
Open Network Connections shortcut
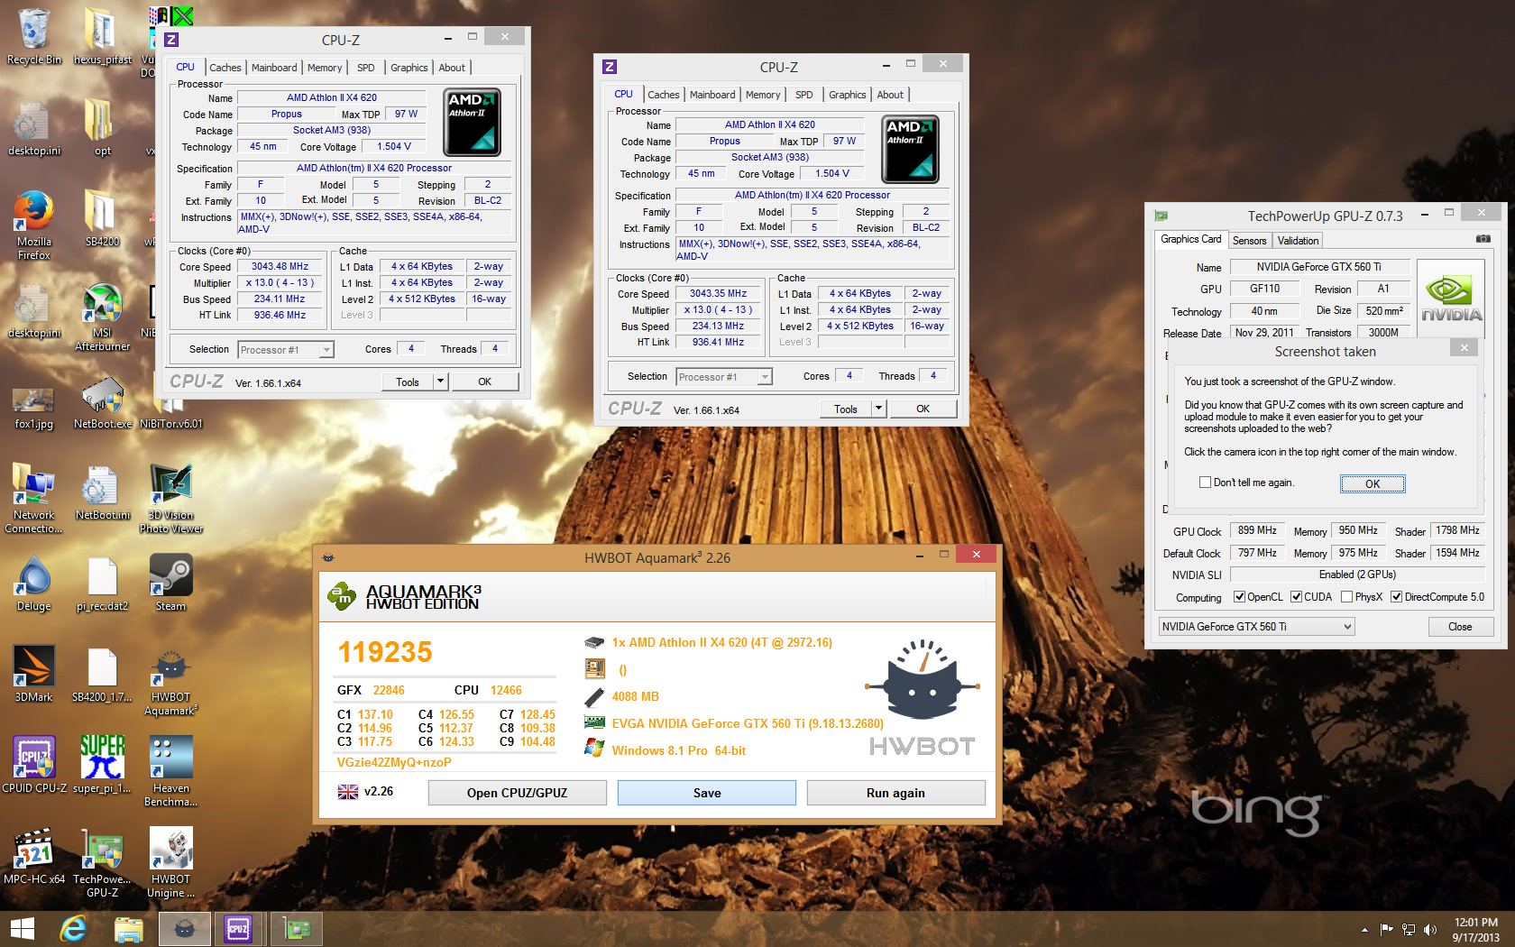[x=34, y=498]
